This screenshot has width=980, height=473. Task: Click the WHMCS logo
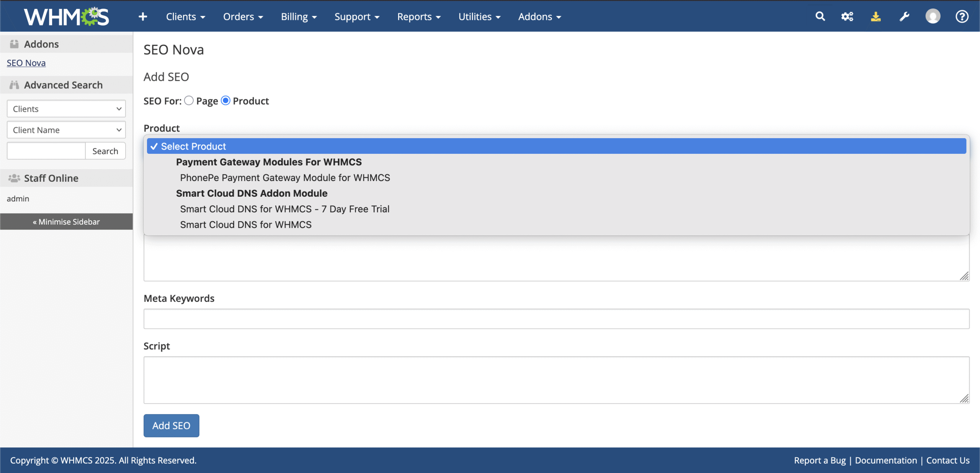point(67,17)
